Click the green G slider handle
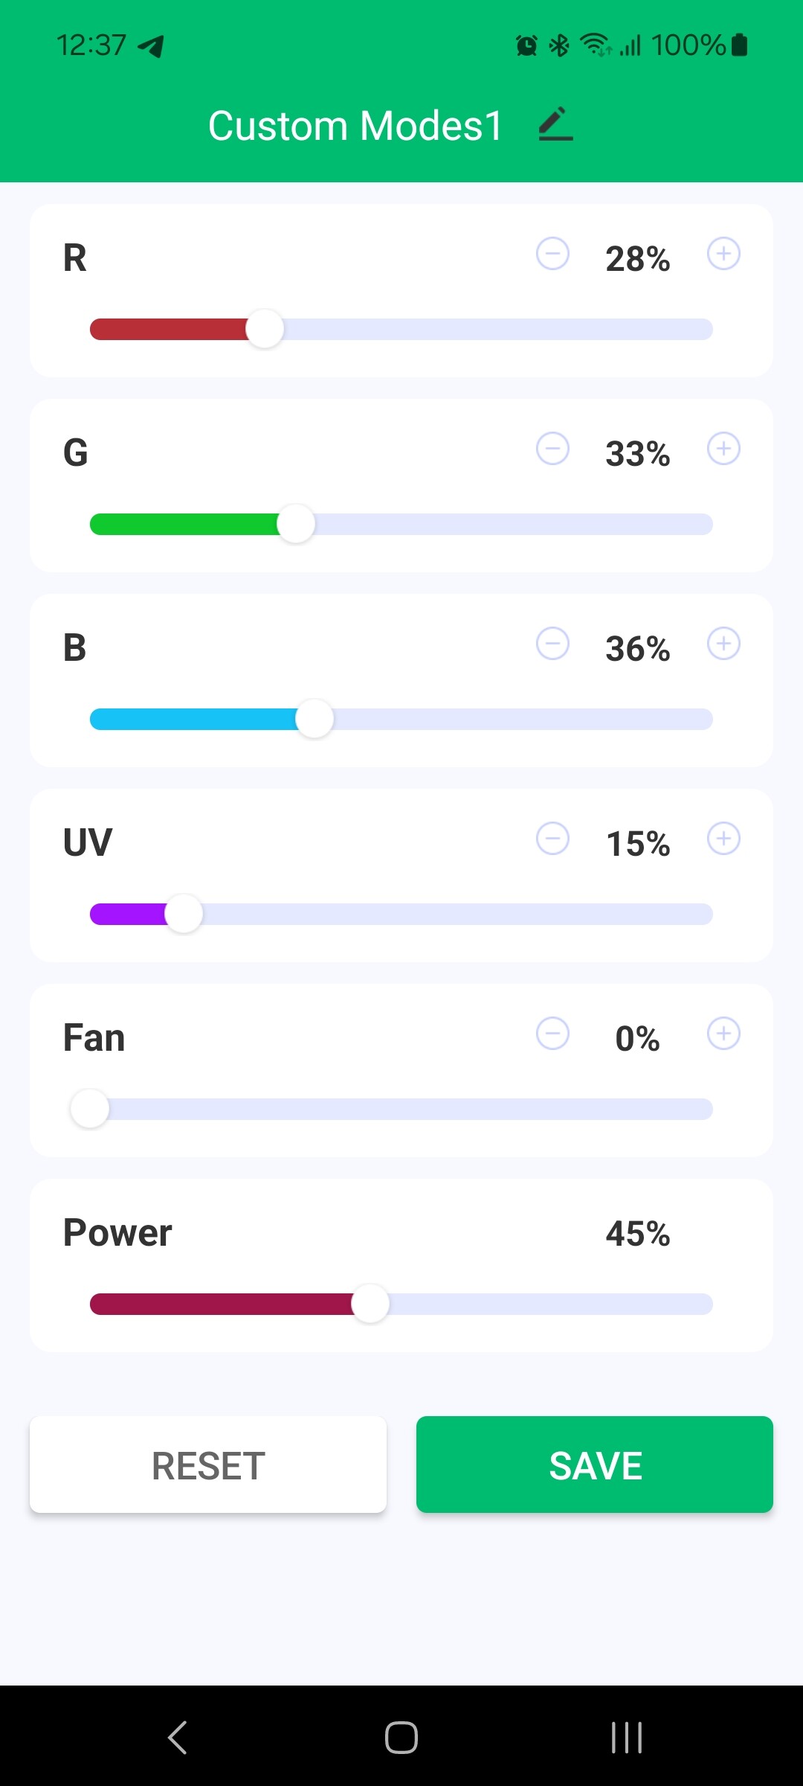This screenshot has height=1786, width=803. 296,524
